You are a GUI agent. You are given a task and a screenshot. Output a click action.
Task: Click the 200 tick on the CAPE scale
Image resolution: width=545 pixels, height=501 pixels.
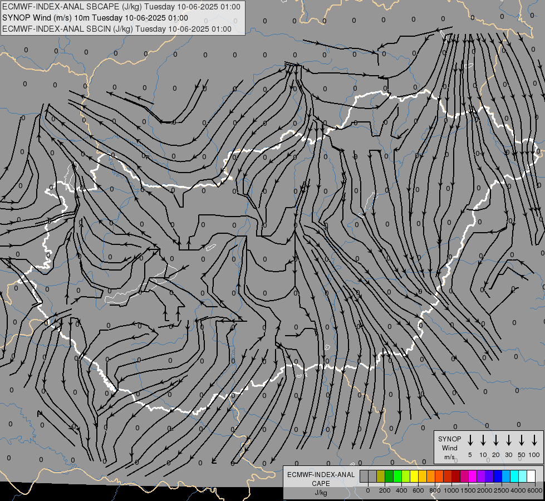coord(385,490)
